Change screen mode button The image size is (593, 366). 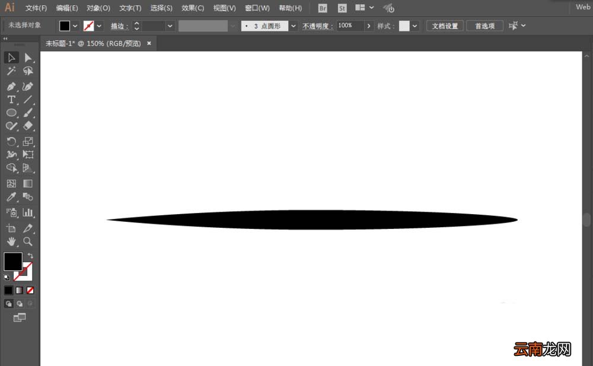click(20, 317)
